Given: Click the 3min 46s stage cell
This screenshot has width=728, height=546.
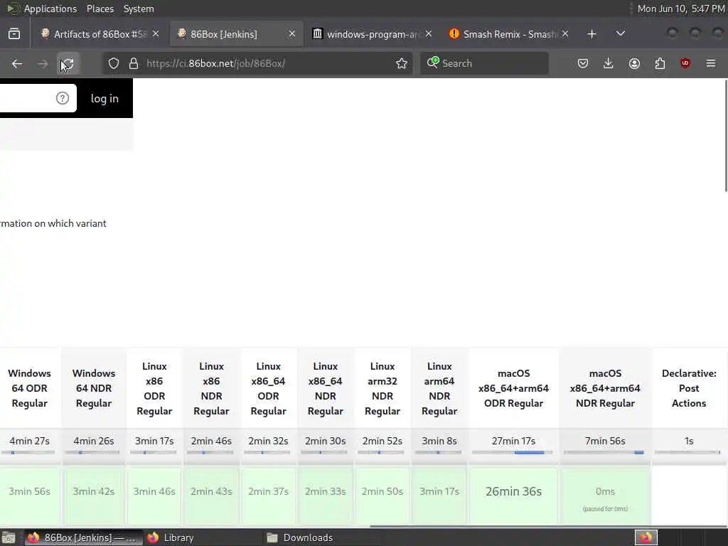Looking at the screenshot, I should coord(154,496).
